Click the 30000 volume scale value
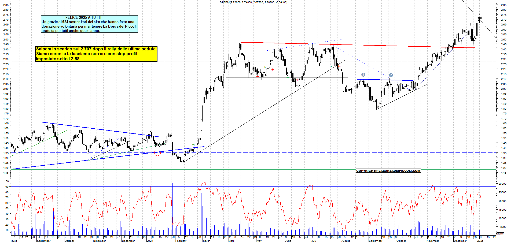Viewport: 507px width, 242px height. (502, 184)
